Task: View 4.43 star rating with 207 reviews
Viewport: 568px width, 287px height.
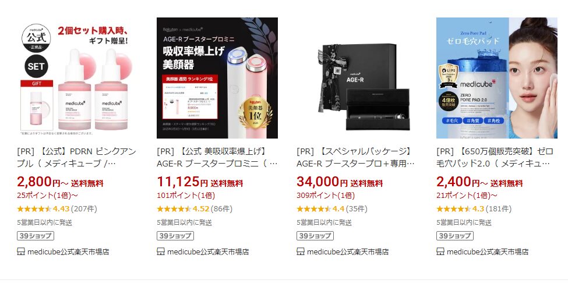Action: click(x=57, y=209)
